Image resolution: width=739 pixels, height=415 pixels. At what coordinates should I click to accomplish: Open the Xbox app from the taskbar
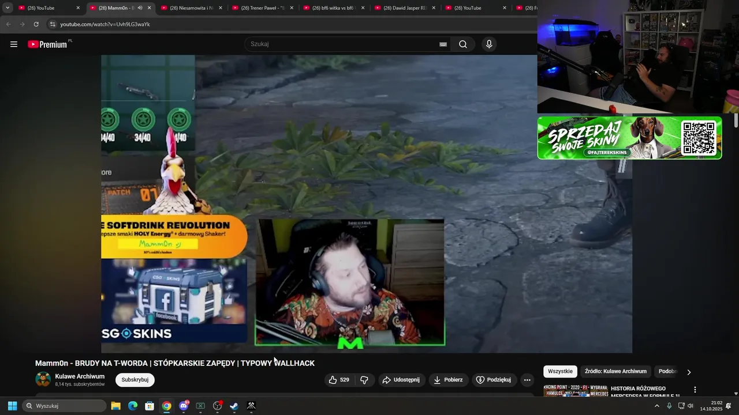(200, 406)
